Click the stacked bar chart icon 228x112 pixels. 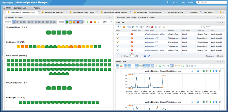coord(121,66)
